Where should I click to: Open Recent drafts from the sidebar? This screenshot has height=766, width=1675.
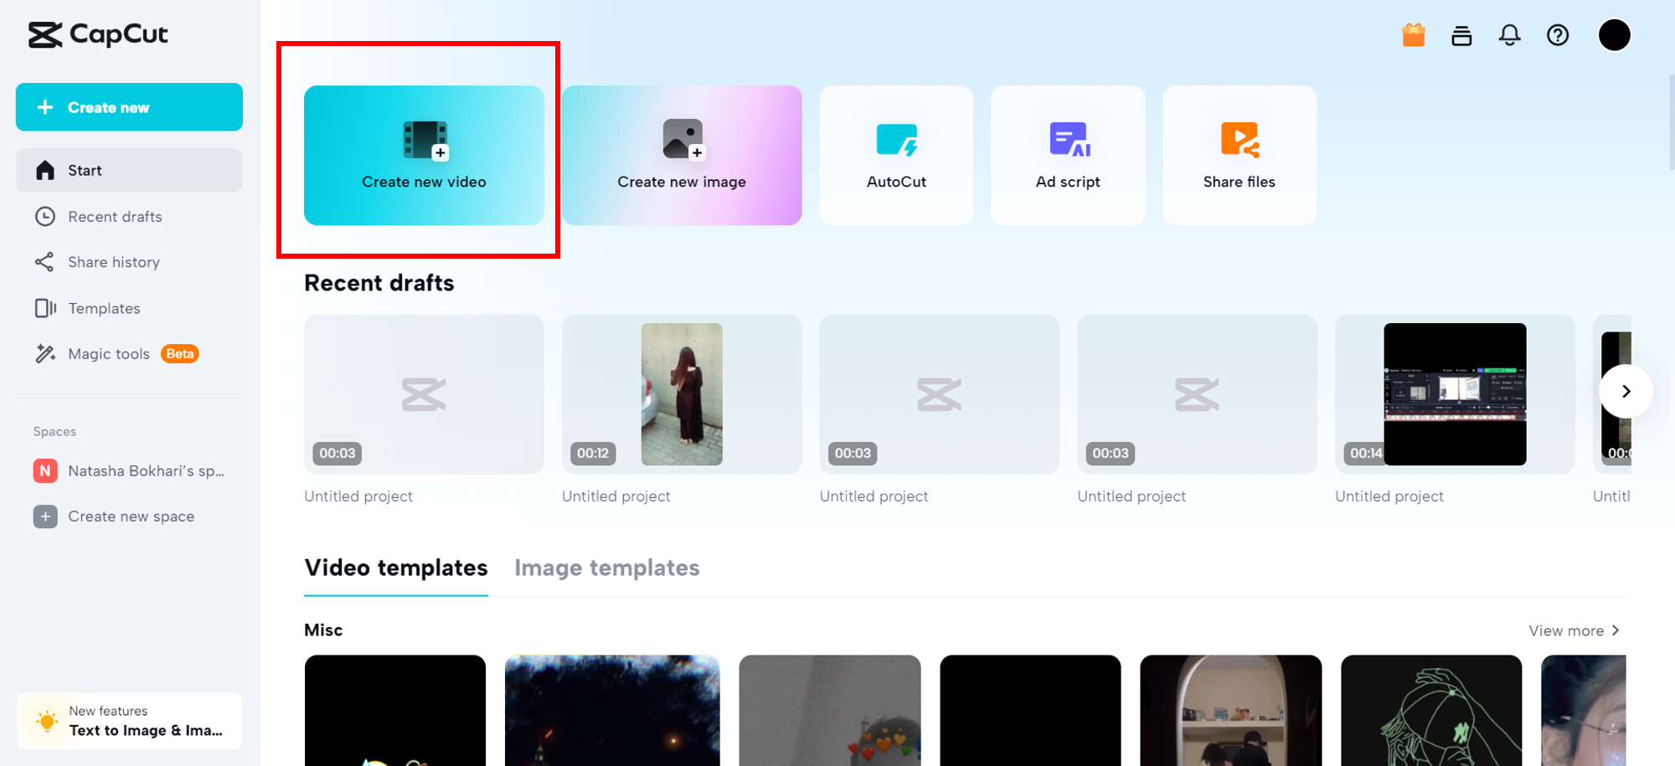tap(115, 216)
